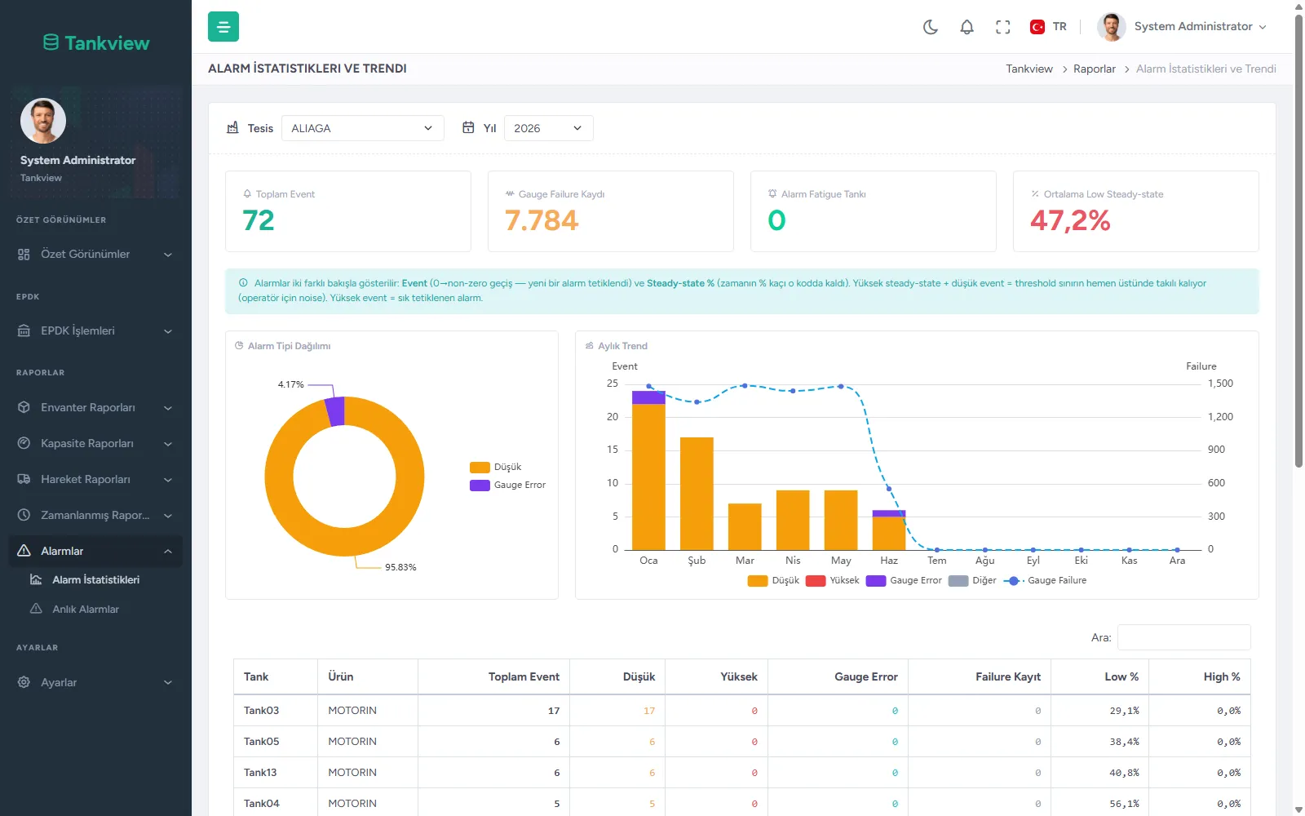Click the Tesis factory icon
The width and height of the screenshot is (1305, 816).
(232, 127)
